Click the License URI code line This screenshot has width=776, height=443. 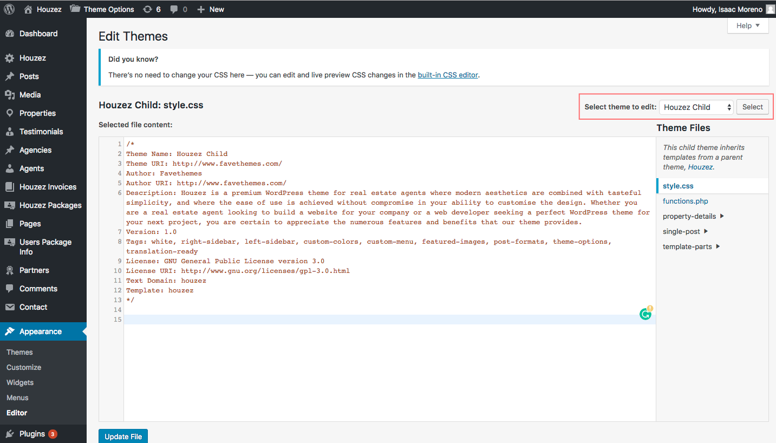point(238,271)
